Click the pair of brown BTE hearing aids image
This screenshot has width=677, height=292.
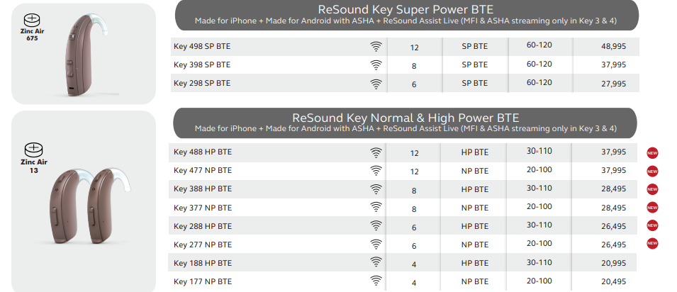[88, 206]
